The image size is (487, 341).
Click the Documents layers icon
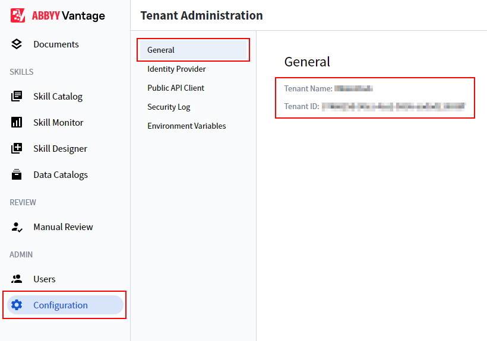(x=17, y=44)
